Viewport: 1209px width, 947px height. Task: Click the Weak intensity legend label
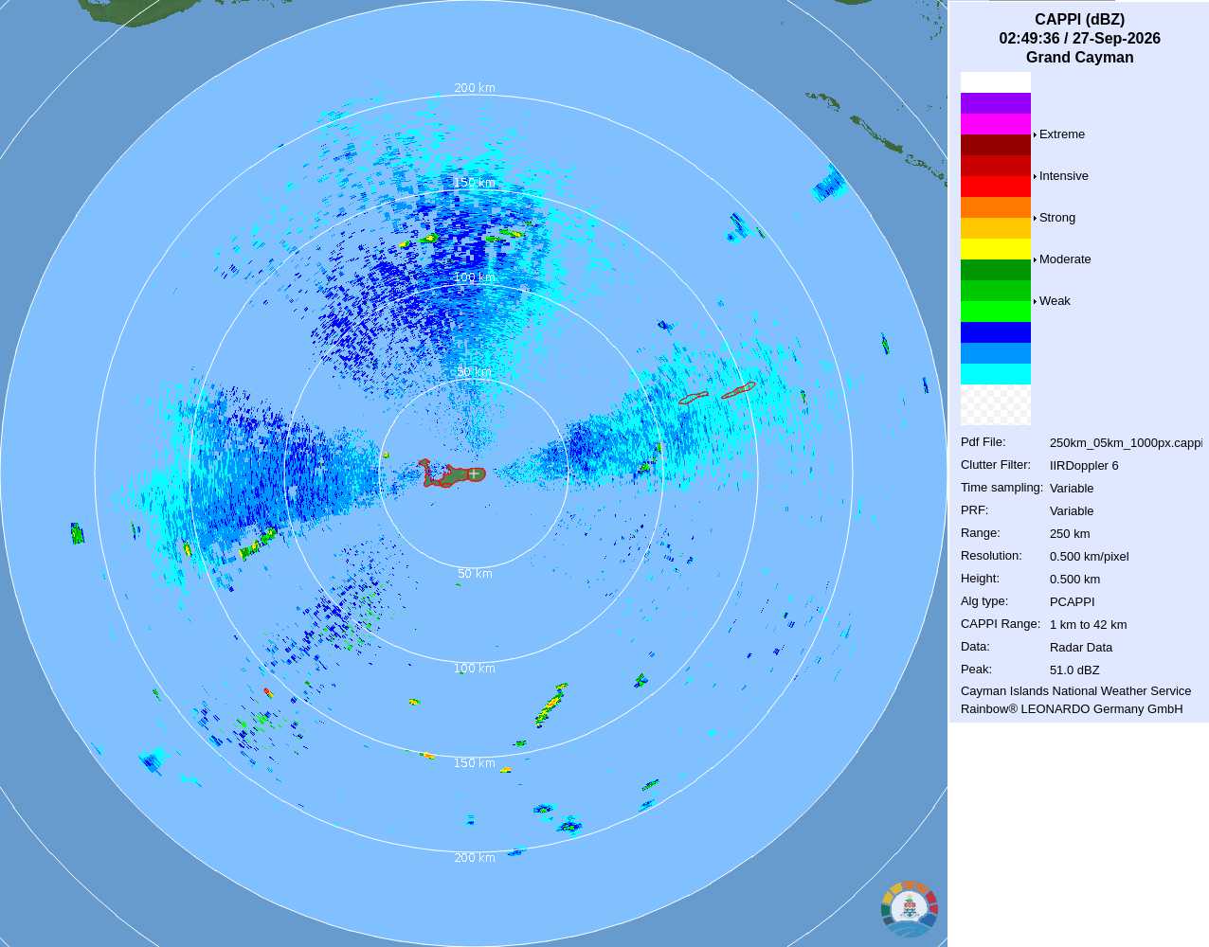click(1055, 301)
